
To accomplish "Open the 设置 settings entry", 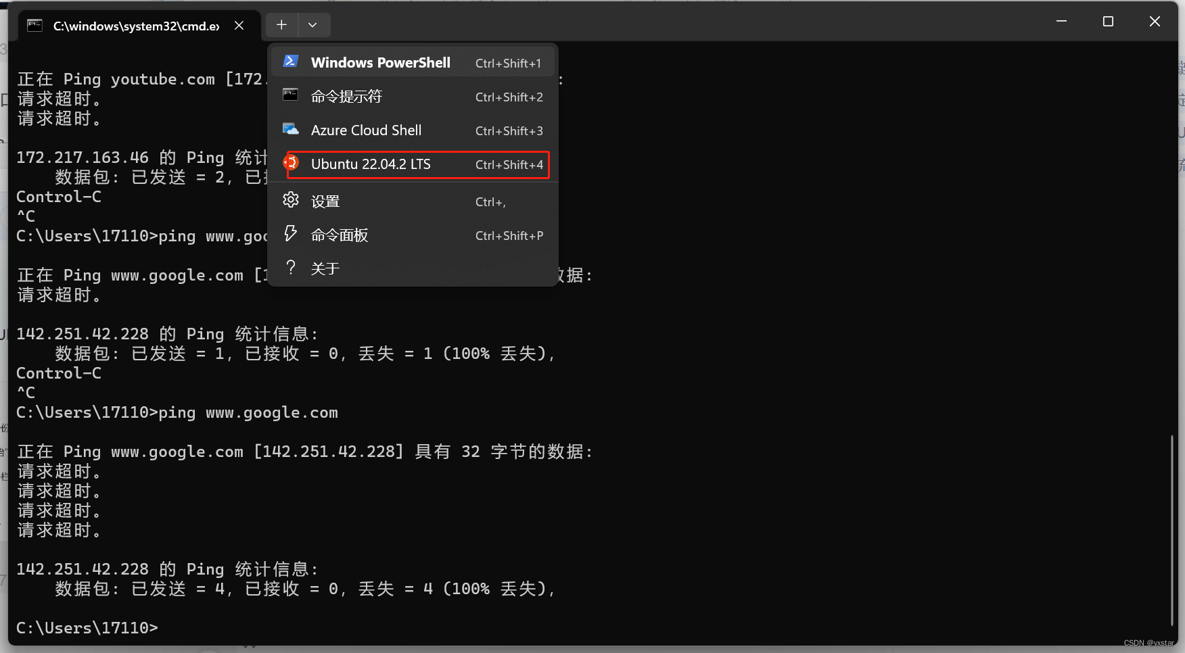I will pos(325,201).
